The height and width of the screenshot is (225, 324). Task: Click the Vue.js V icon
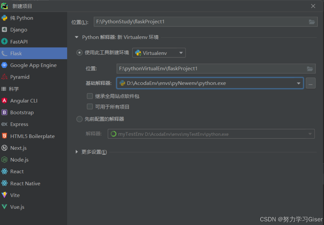pyautogui.click(x=4, y=207)
